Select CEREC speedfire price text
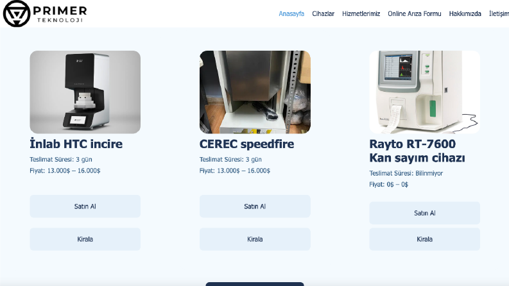The height and width of the screenshot is (286, 509). (x=235, y=171)
